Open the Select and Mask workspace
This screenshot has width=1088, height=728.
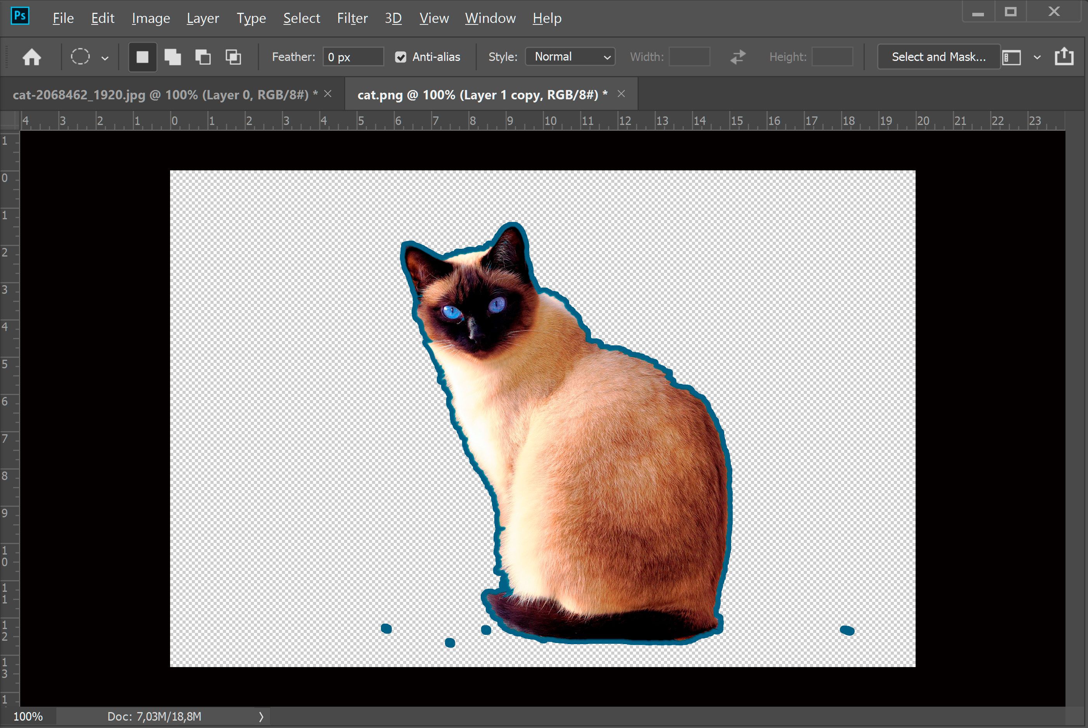point(938,56)
